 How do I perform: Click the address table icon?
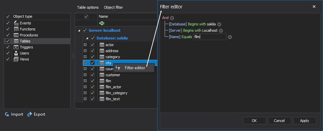102,51
